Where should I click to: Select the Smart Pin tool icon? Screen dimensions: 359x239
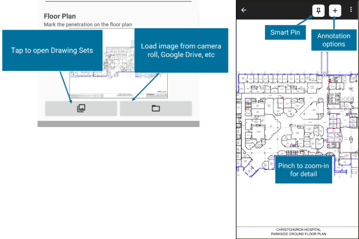[319, 10]
